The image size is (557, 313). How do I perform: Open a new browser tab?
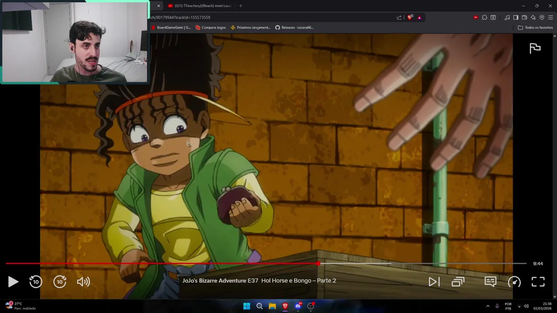[x=241, y=6]
